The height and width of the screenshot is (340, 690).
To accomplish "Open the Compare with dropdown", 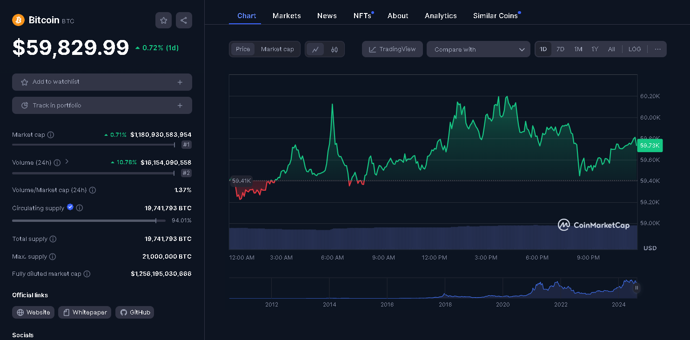I will (478, 49).
